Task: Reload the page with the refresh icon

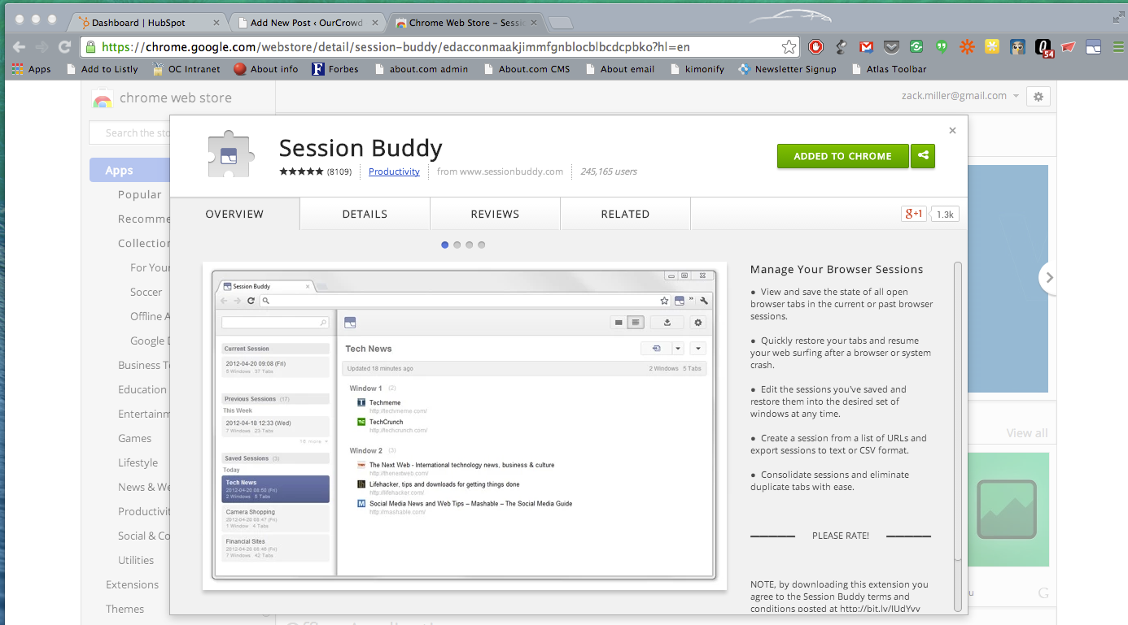Action: tap(65, 47)
